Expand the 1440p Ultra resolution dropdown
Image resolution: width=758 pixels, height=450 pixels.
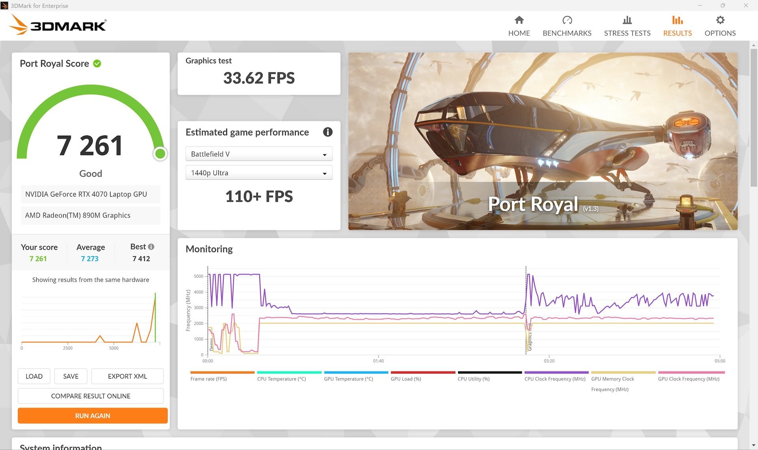point(259,173)
